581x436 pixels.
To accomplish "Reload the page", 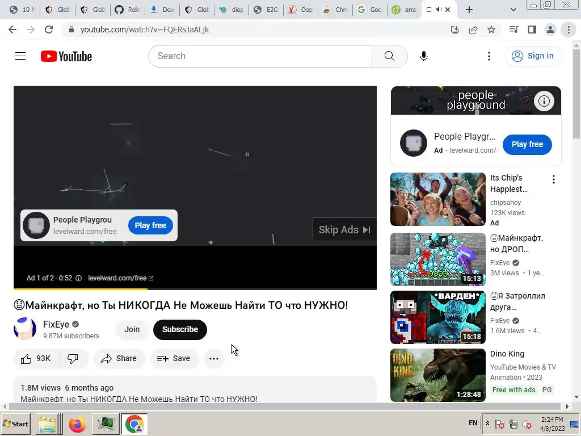I will 49,30.
